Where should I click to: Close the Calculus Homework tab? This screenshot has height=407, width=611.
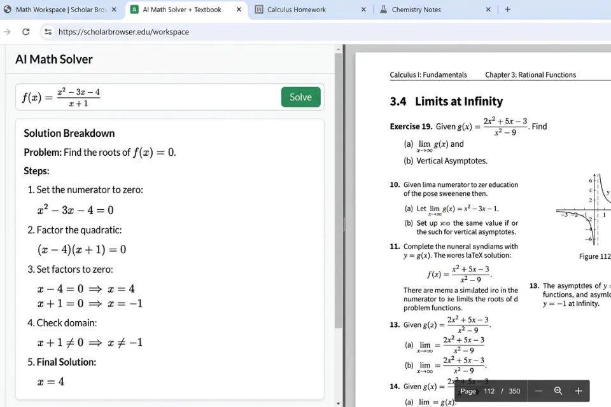(363, 10)
